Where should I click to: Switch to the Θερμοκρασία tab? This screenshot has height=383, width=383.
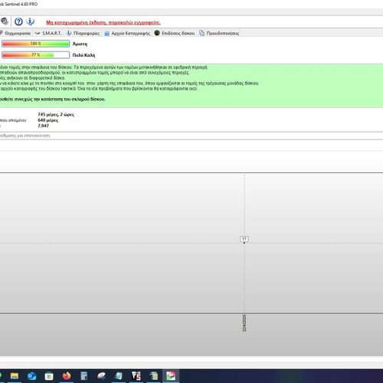pyautogui.click(x=15, y=33)
